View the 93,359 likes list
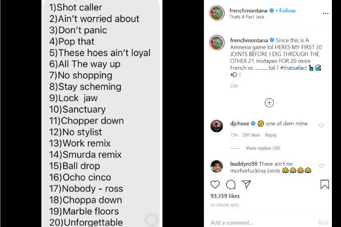341x227 pixels. click(x=224, y=196)
